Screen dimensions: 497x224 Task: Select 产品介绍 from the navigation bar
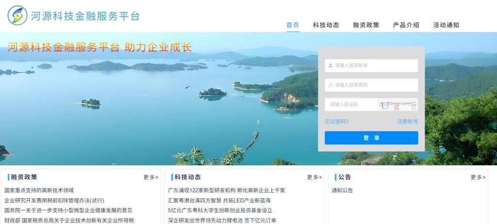click(406, 25)
